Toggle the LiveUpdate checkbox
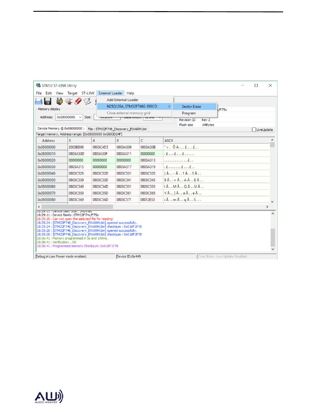 (x=254, y=130)
